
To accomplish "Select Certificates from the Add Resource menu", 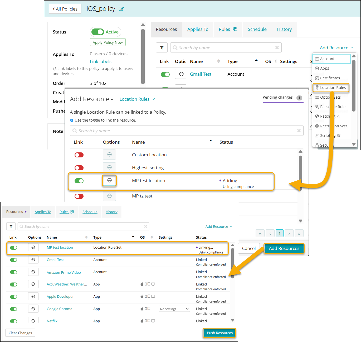I will (330, 78).
